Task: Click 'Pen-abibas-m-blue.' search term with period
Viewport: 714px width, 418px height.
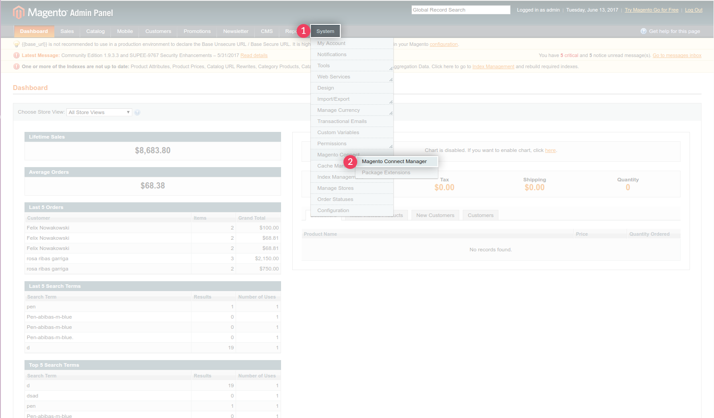Action: (50, 337)
